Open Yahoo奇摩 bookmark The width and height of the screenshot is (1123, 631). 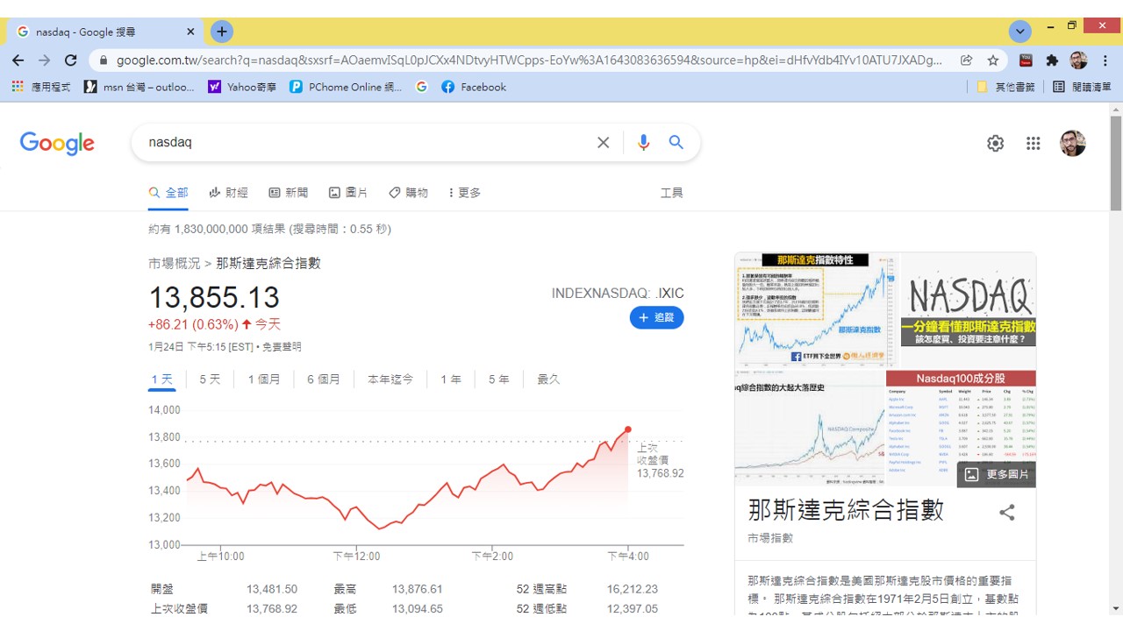point(241,87)
